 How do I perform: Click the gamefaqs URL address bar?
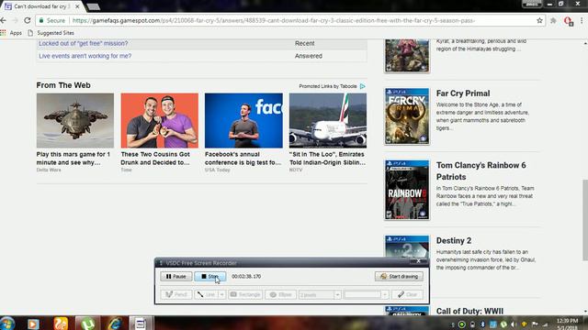point(274,20)
